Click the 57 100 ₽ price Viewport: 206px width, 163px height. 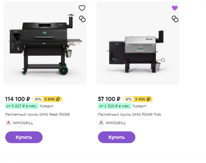[109, 99]
